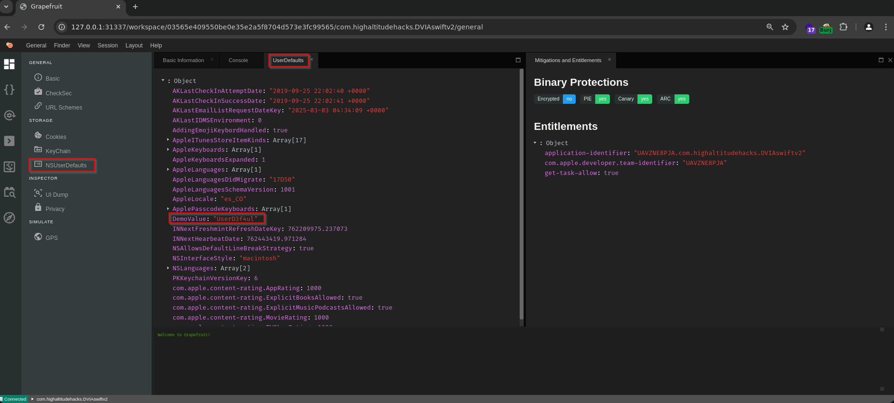Expand the NSLanguages array
Viewport: 894px width, 403px height.
pyautogui.click(x=168, y=268)
